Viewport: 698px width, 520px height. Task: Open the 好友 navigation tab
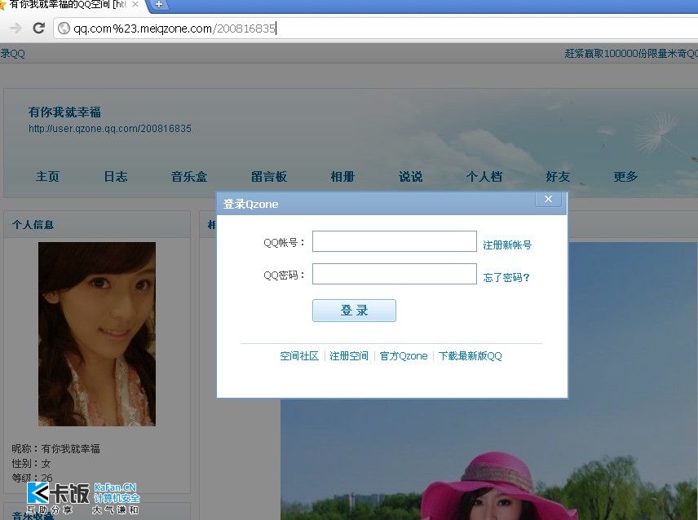[x=558, y=177]
